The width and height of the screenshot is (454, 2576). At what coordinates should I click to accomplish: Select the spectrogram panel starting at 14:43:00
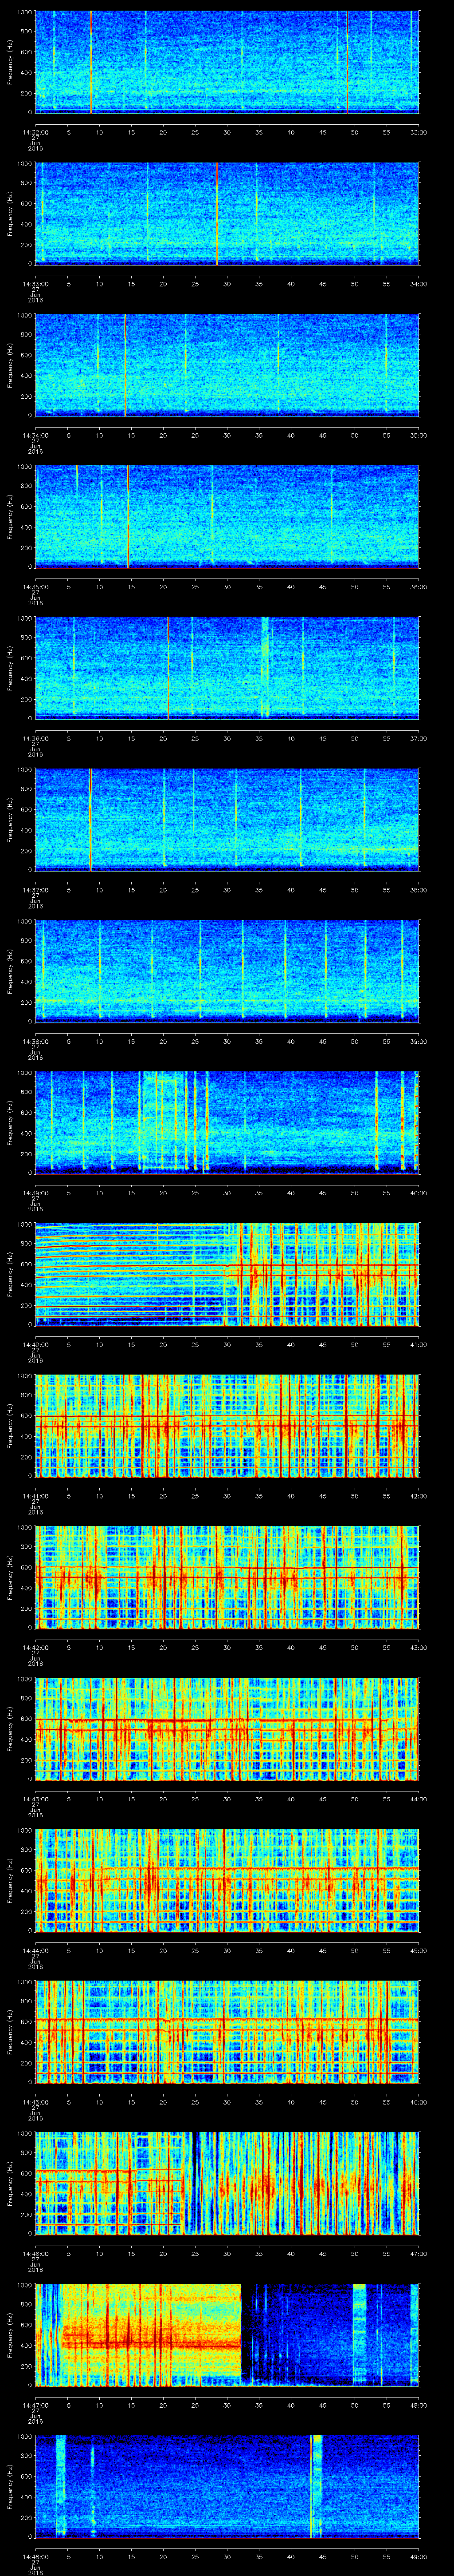tap(227, 1728)
